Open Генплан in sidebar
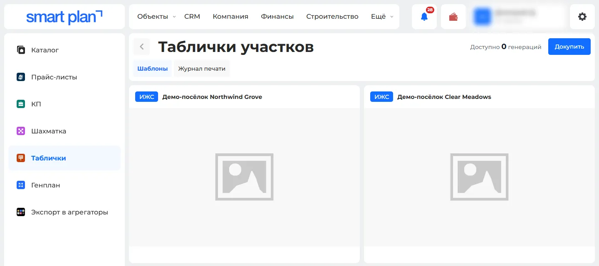 (64, 185)
